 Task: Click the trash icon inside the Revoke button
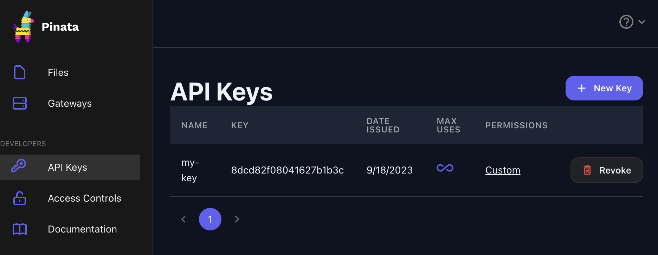pos(587,170)
